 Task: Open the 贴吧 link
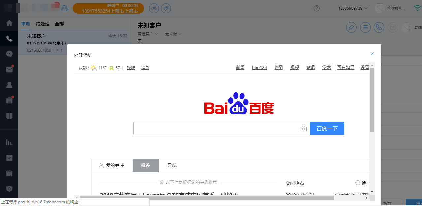[310, 68]
